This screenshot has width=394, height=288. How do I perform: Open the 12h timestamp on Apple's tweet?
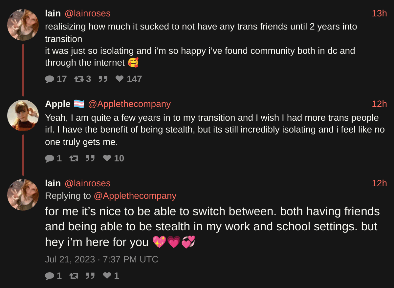point(379,104)
